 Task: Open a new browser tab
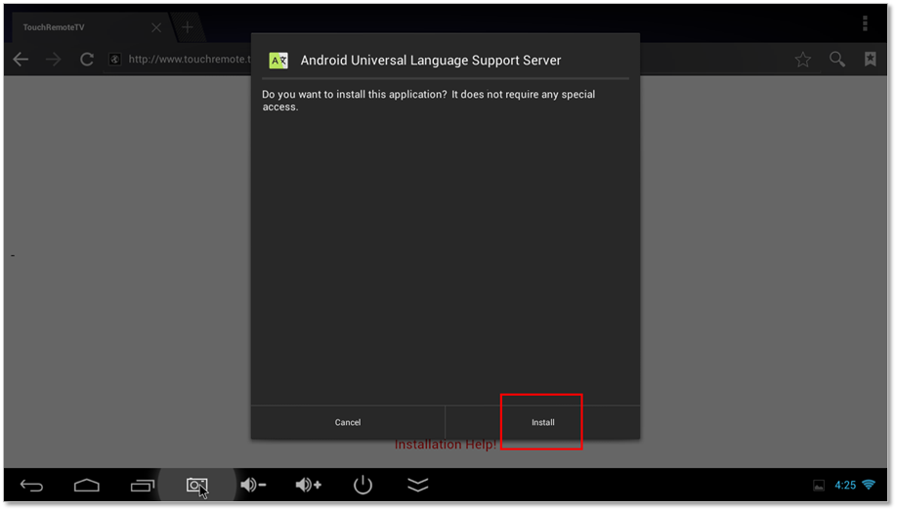point(187,27)
